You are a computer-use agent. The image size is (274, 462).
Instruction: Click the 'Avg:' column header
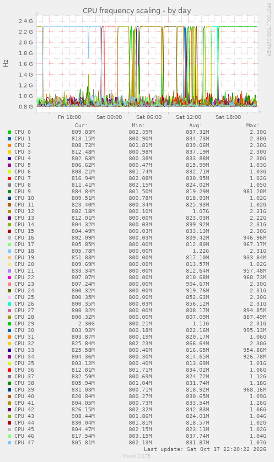pos(196,126)
